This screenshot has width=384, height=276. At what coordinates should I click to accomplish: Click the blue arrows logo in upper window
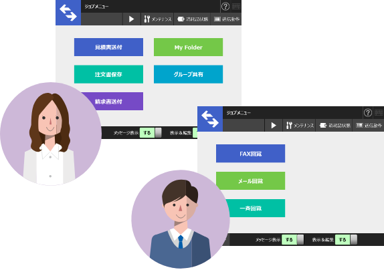[x=68, y=13]
